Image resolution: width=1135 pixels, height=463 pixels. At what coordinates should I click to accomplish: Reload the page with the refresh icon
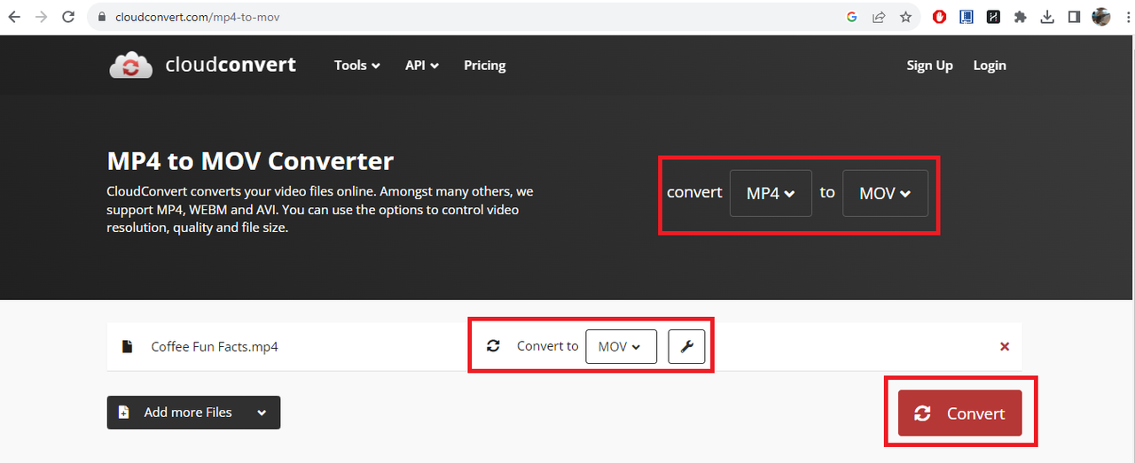coord(68,17)
